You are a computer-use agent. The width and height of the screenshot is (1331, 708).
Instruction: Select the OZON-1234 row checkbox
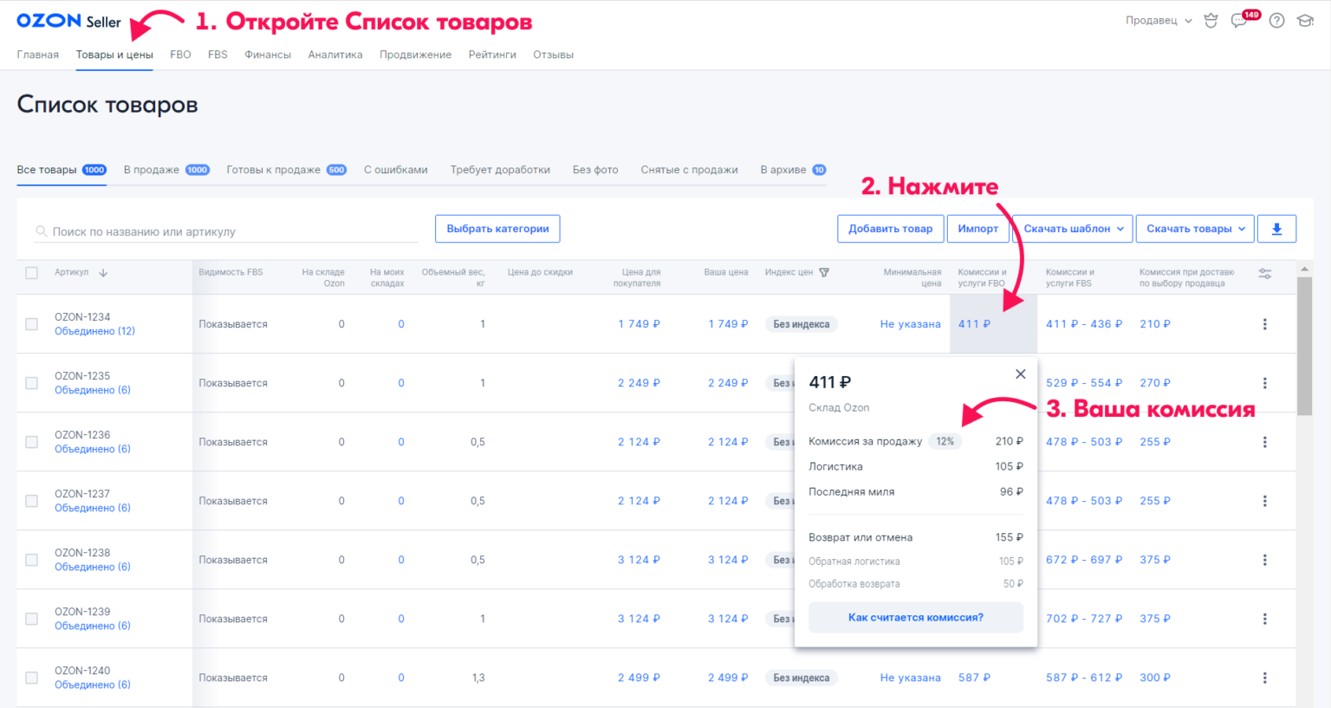pyautogui.click(x=32, y=324)
